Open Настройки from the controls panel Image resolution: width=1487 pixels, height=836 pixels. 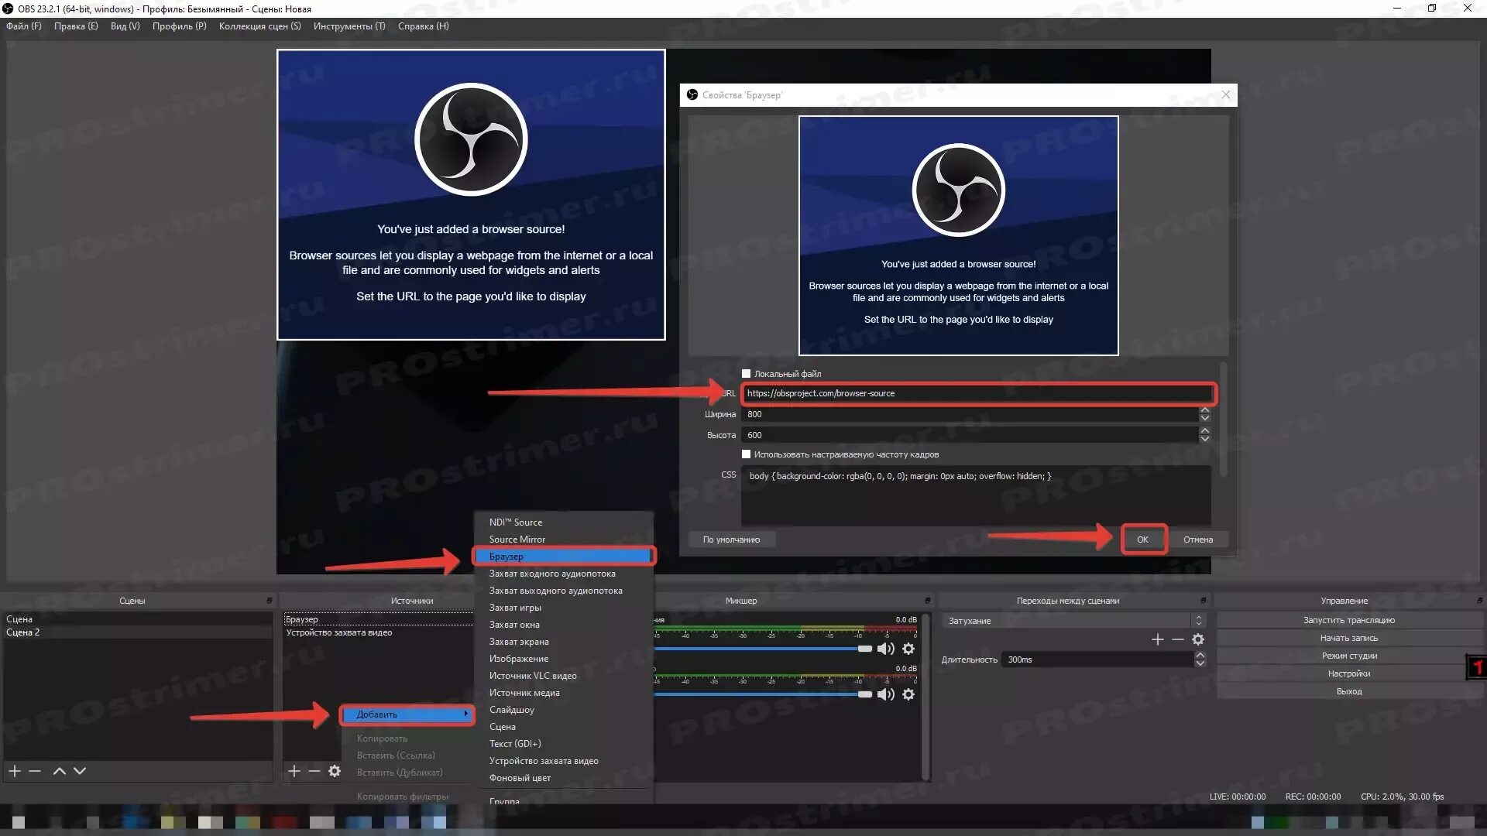coord(1349,673)
